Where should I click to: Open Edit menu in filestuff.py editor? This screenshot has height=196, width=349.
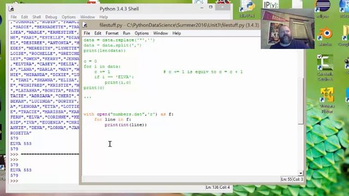[98, 33]
